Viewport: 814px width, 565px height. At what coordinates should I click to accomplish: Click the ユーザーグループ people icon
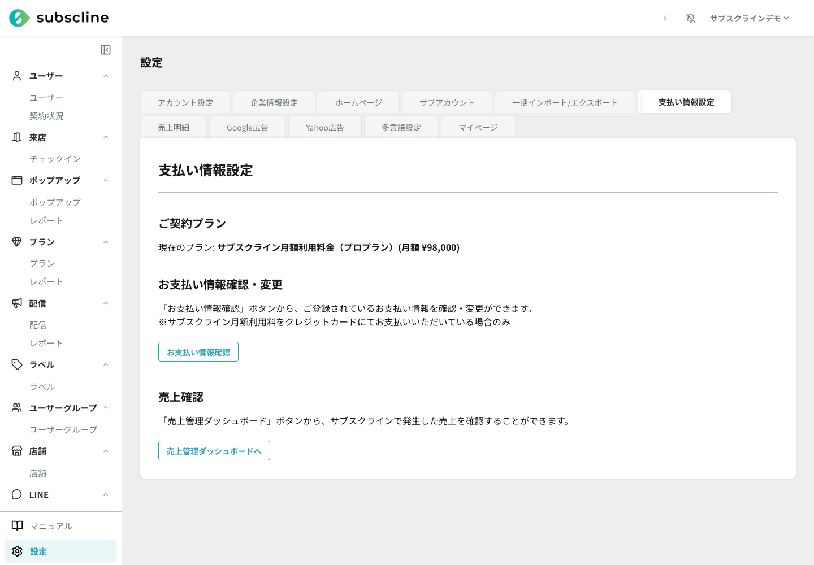[17, 408]
